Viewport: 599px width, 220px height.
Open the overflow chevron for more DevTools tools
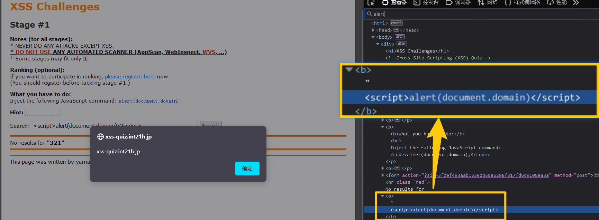coord(576,3)
